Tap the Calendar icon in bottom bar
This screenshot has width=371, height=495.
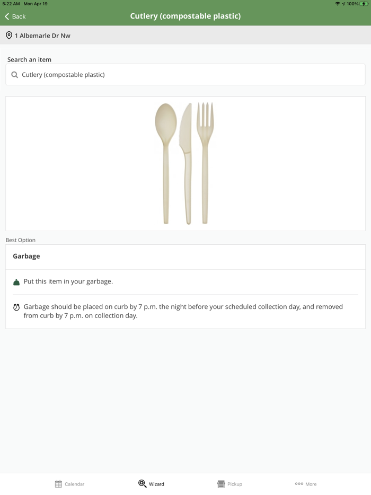(58, 484)
